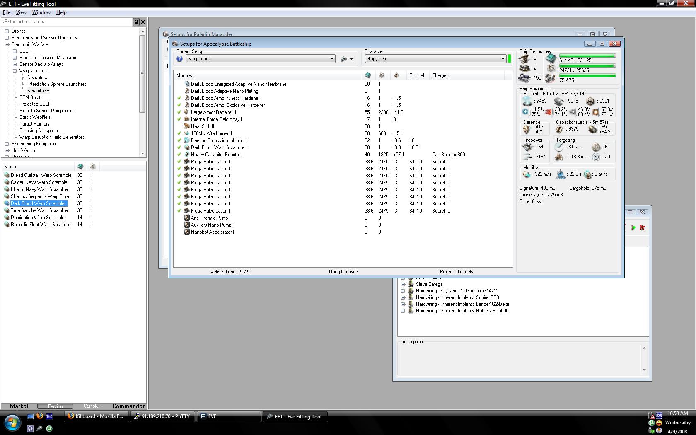Viewport: 696px width, 435px height.
Task: Click the search text field in the browser
Action: pos(67,22)
